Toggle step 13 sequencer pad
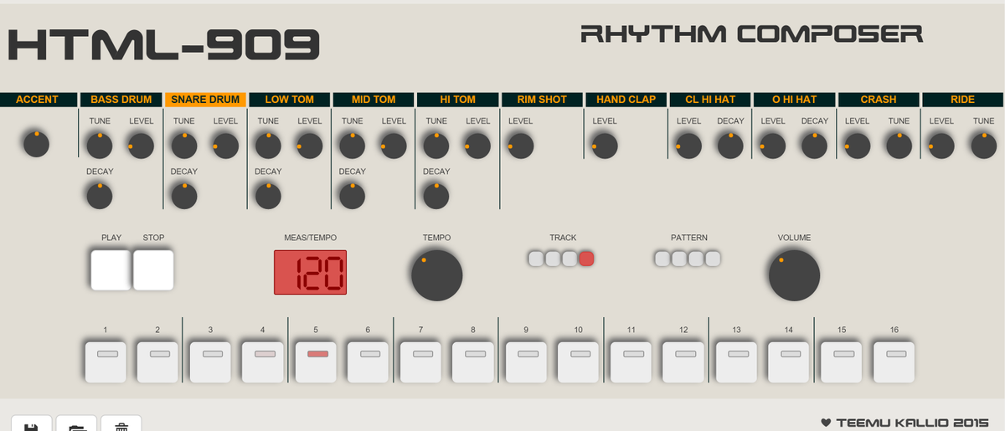This screenshot has height=431, width=1005. point(736,362)
